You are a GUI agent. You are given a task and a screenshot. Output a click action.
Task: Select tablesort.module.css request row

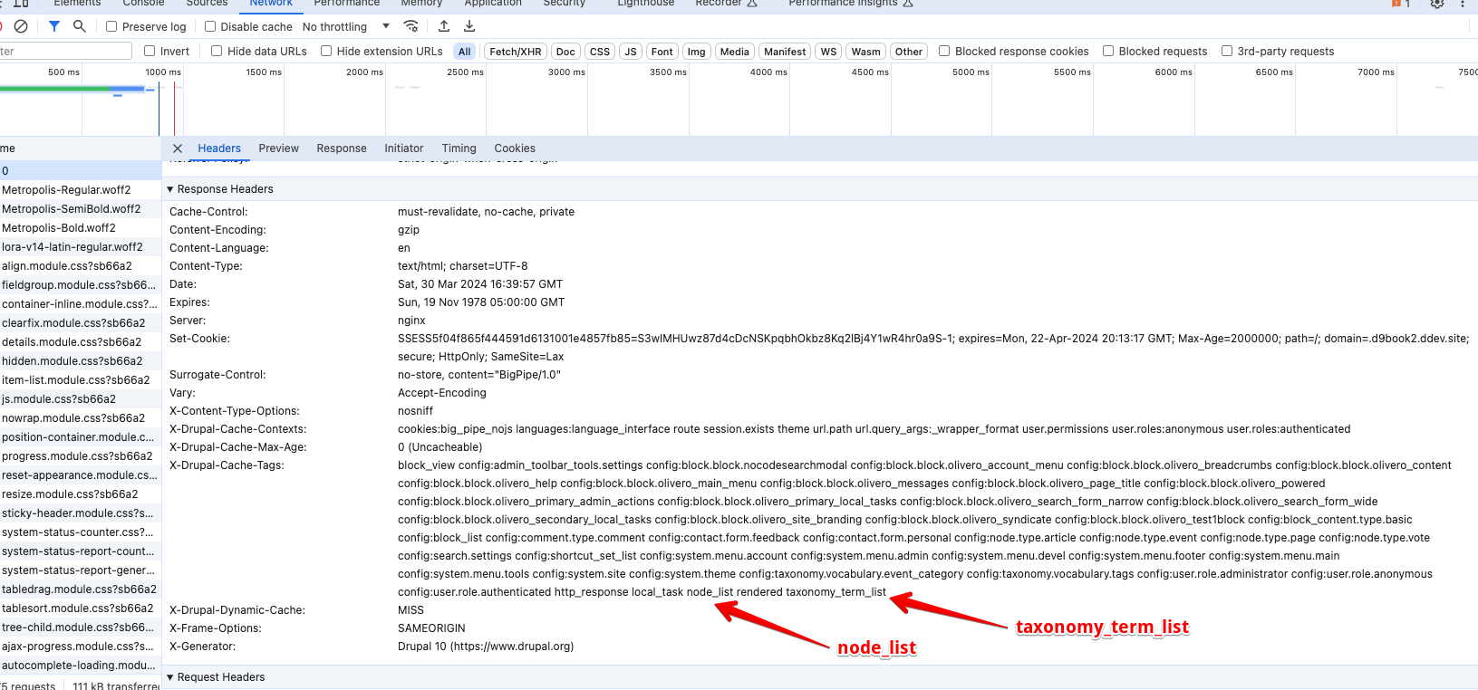point(81,609)
